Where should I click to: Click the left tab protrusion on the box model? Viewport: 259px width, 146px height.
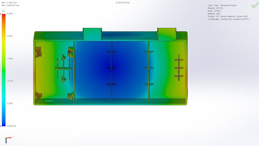point(92,34)
